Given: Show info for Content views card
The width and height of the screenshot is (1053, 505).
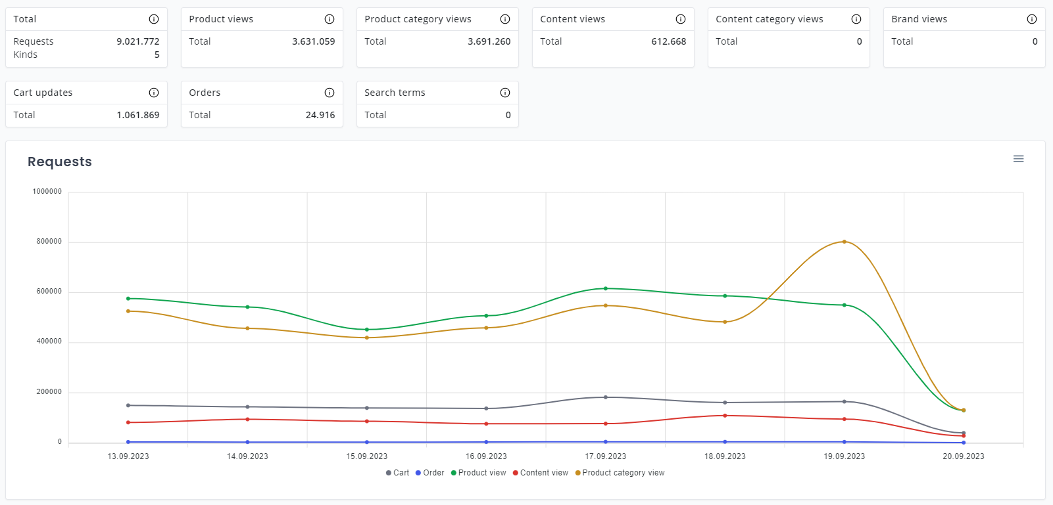Looking at the screenshot, I should coord(681,19).
